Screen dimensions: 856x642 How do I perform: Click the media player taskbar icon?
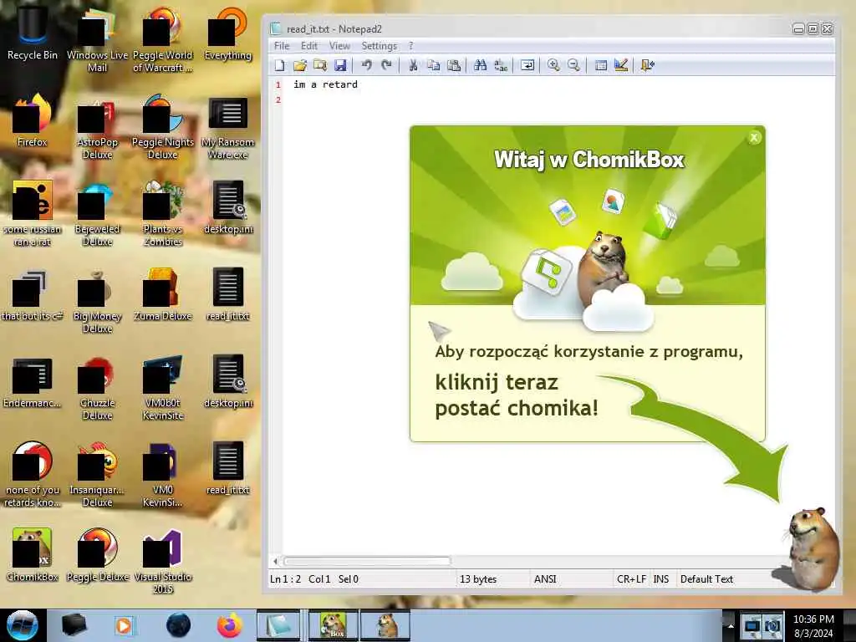[124, 625]
